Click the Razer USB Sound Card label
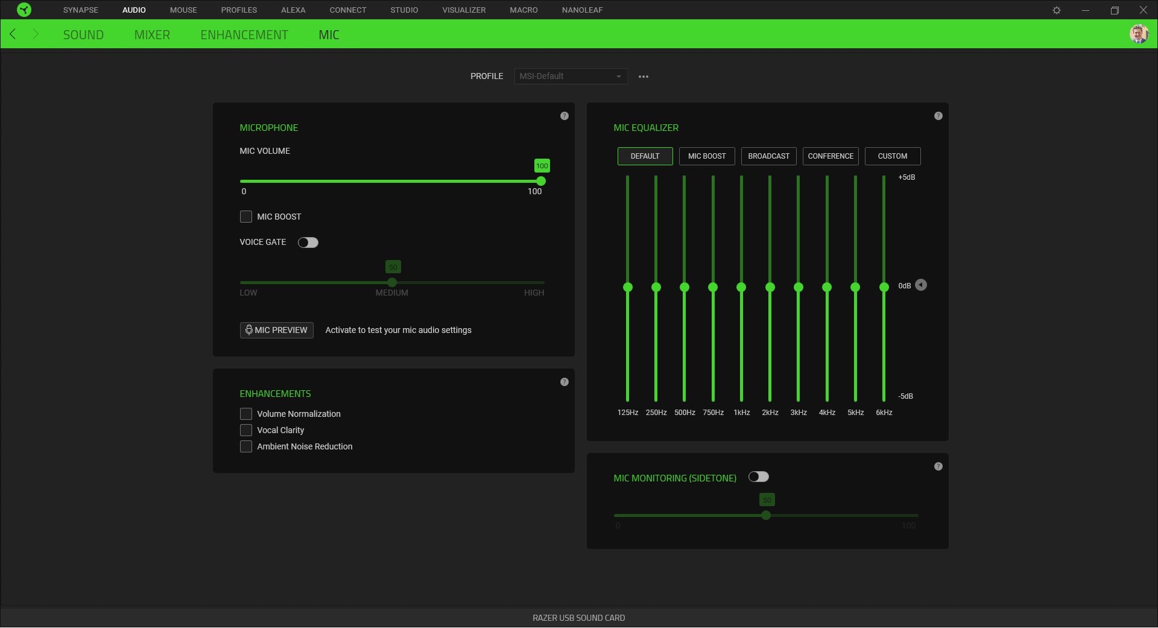This screenshot has height=628, width=1158. coord(579,618)
